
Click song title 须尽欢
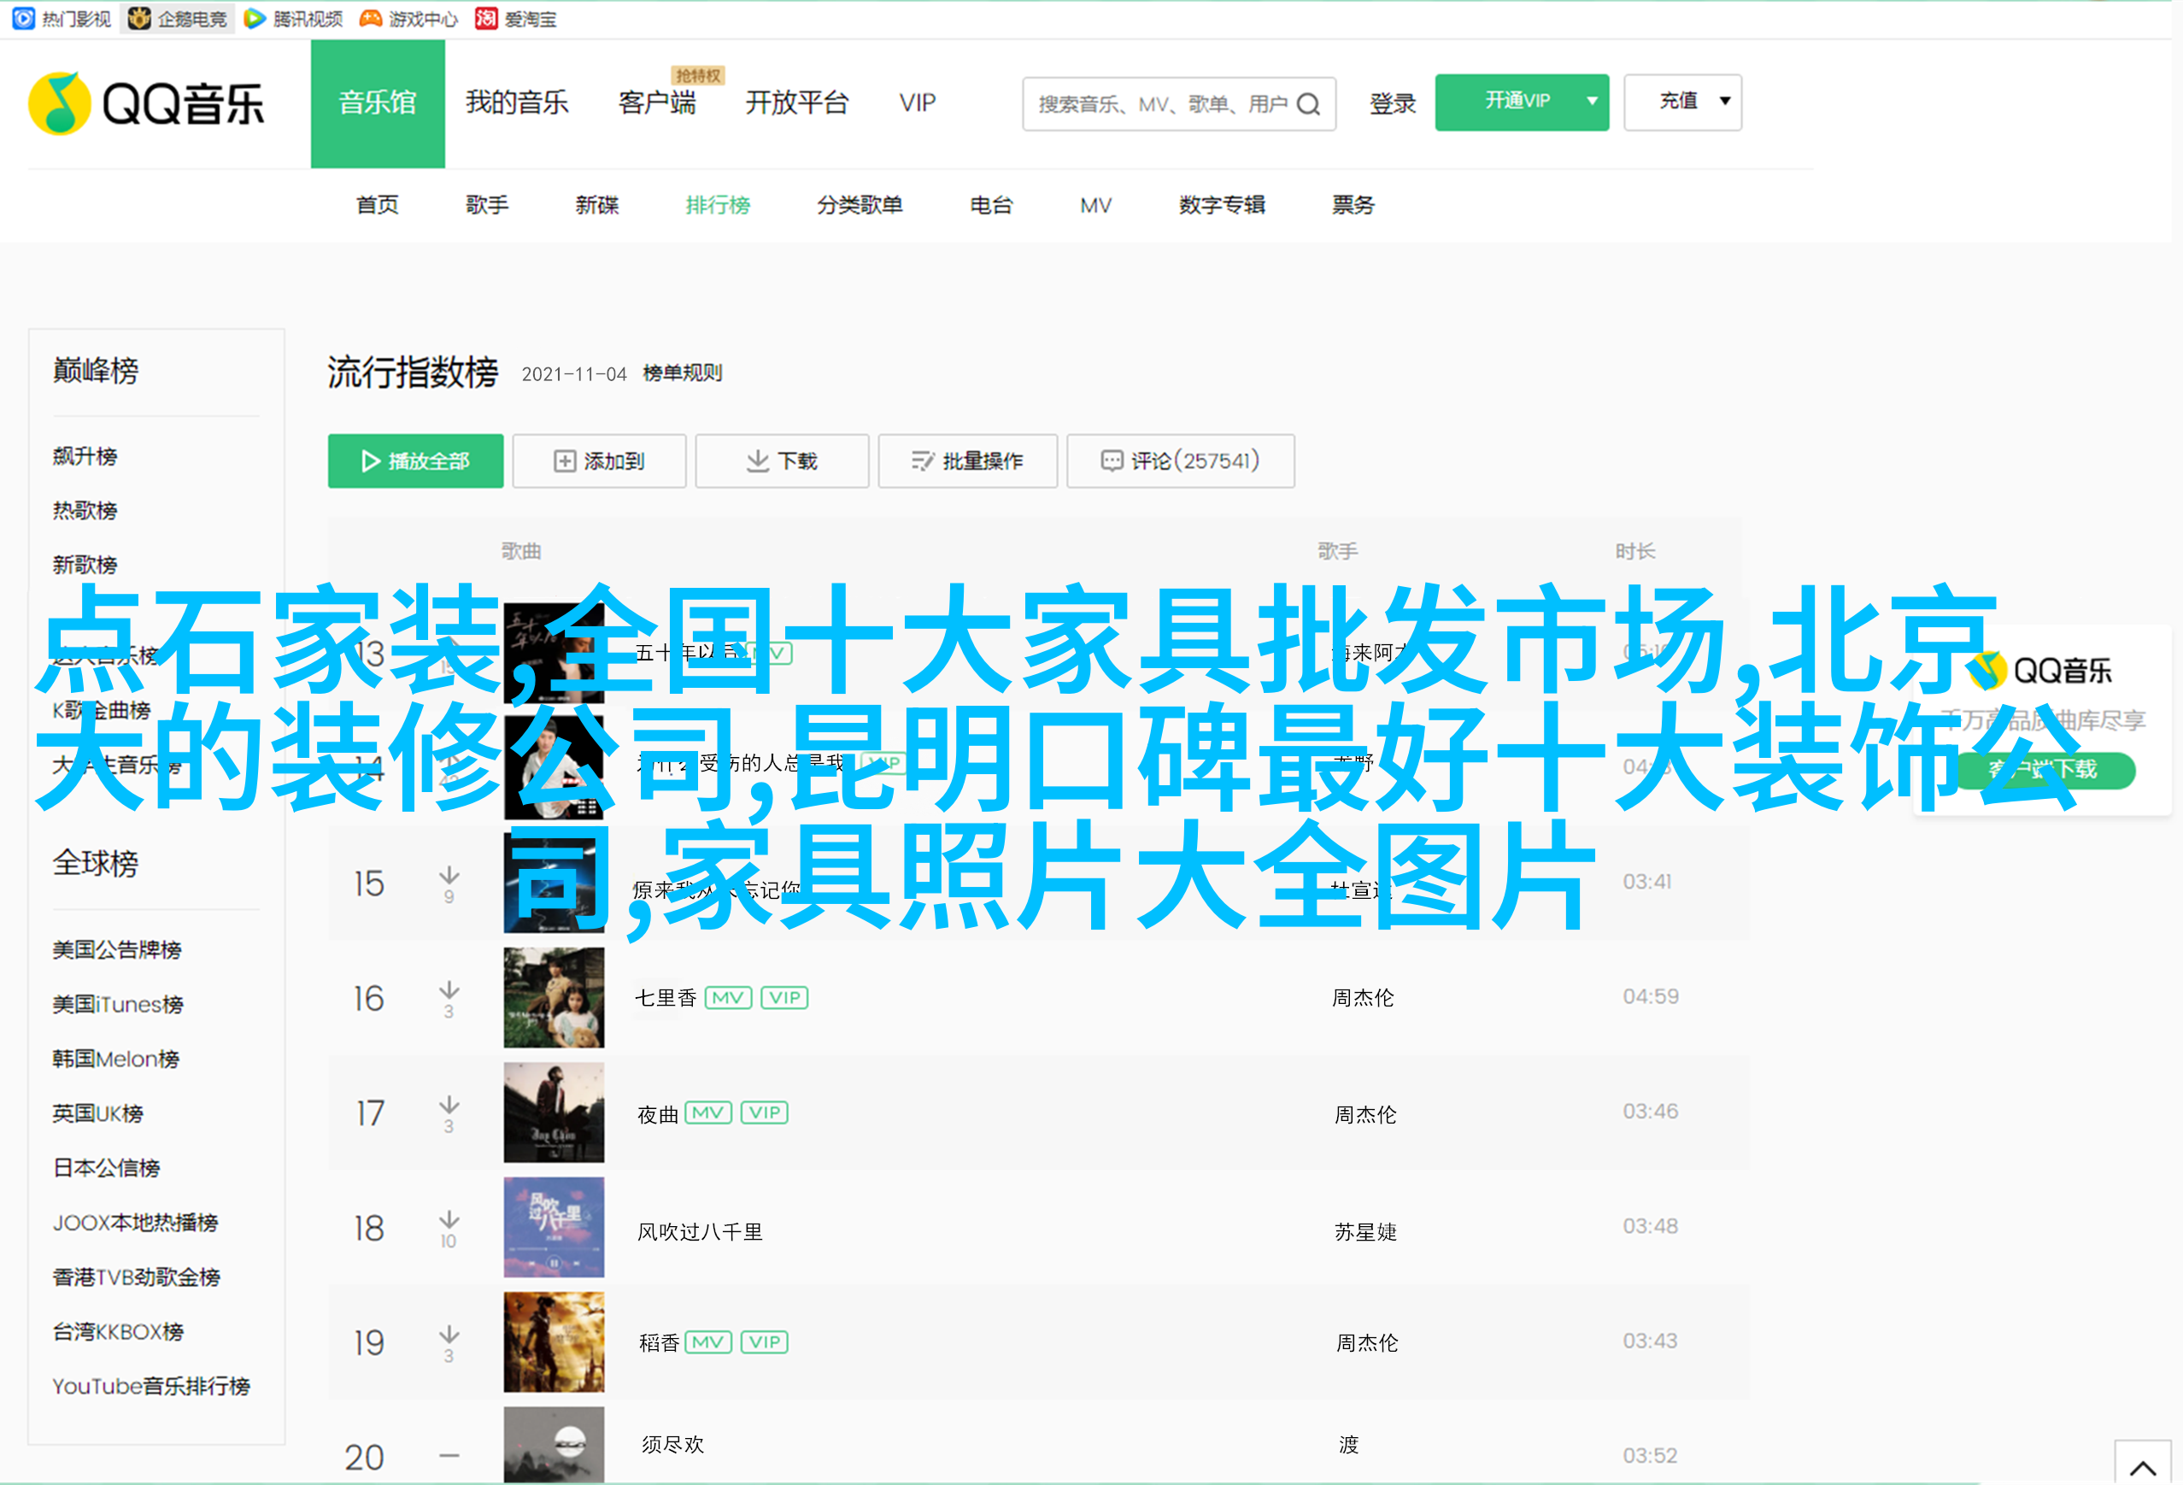[x=672, y=1445]
